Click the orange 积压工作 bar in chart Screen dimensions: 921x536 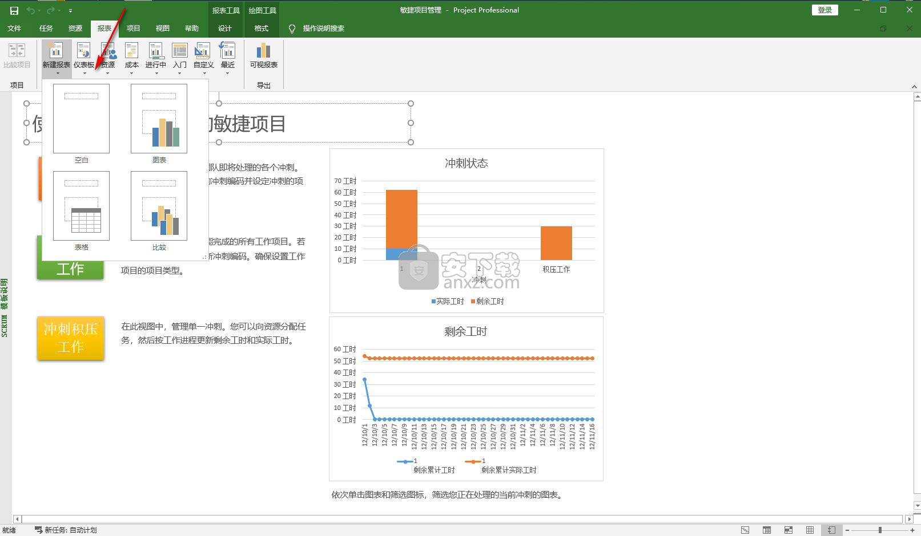(556, 243)
